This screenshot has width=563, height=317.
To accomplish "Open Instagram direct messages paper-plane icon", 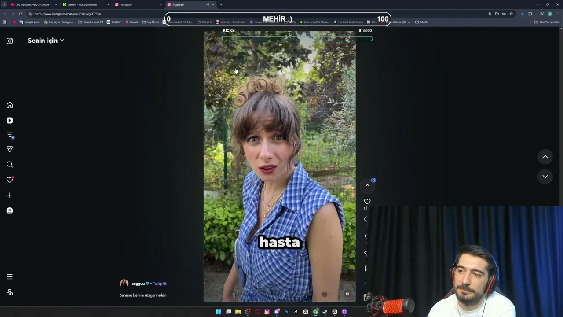I will click(x=10, y=149).
